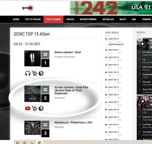Skip to previous track in first Spotify player
The width and height of the screenshot is (152, 144).
click(x=151, y=47)
